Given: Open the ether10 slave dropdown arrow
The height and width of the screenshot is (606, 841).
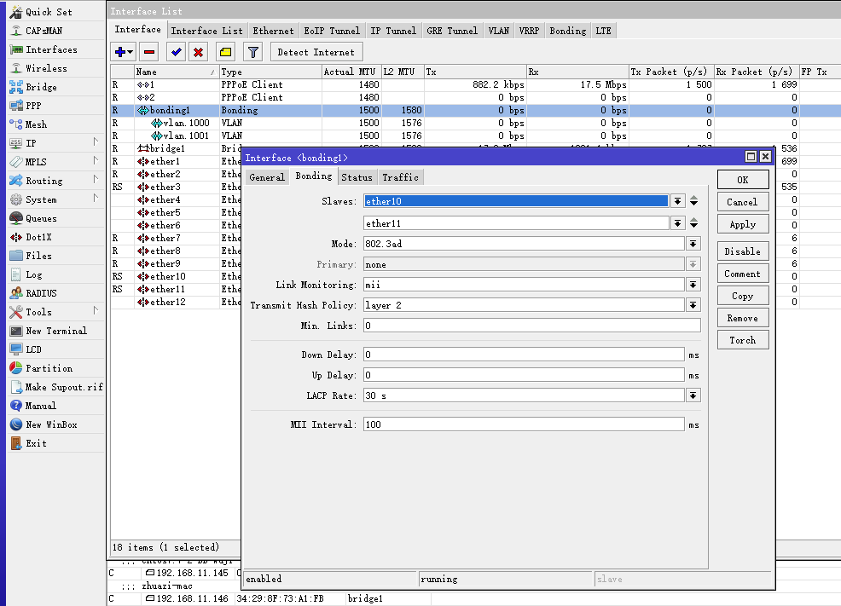Looking at the screenshot, I should click(678, 201).
